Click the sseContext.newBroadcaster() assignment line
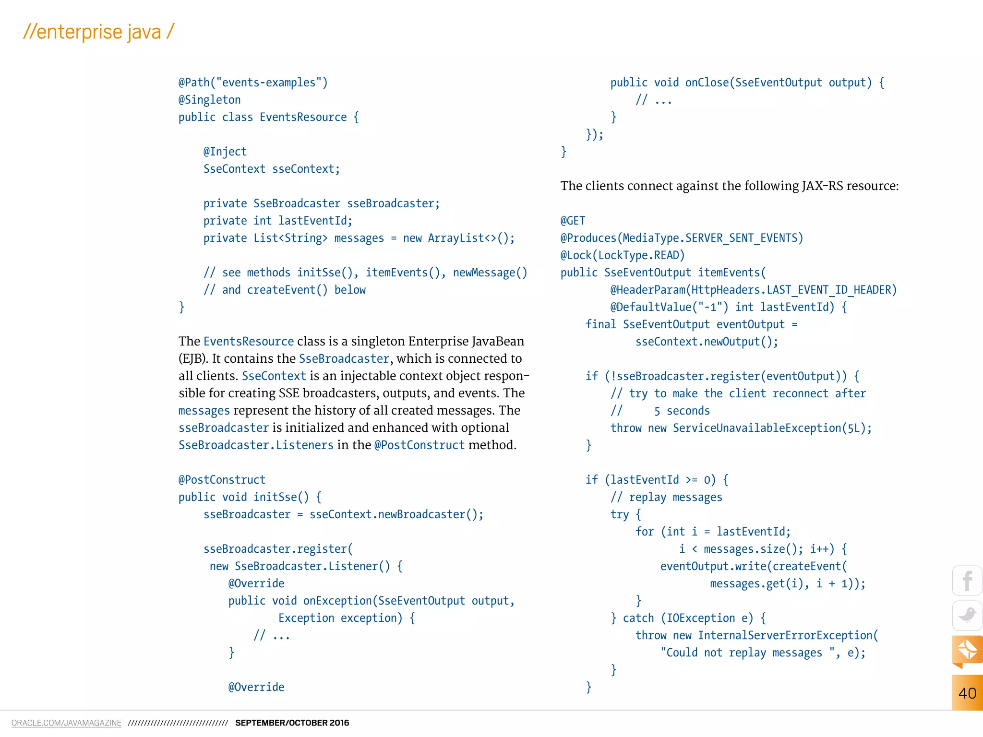 tap(343, 514)
